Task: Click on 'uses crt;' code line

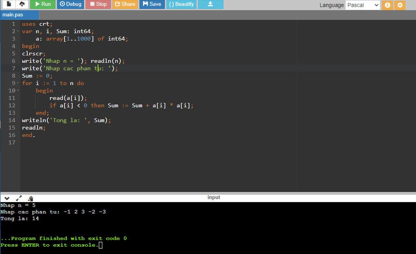Action: point(37,24)
